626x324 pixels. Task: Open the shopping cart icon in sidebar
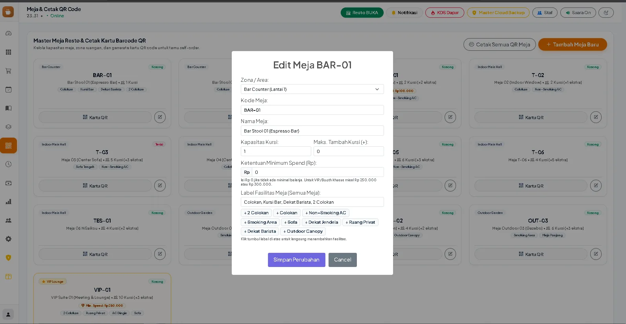[8, 71]
